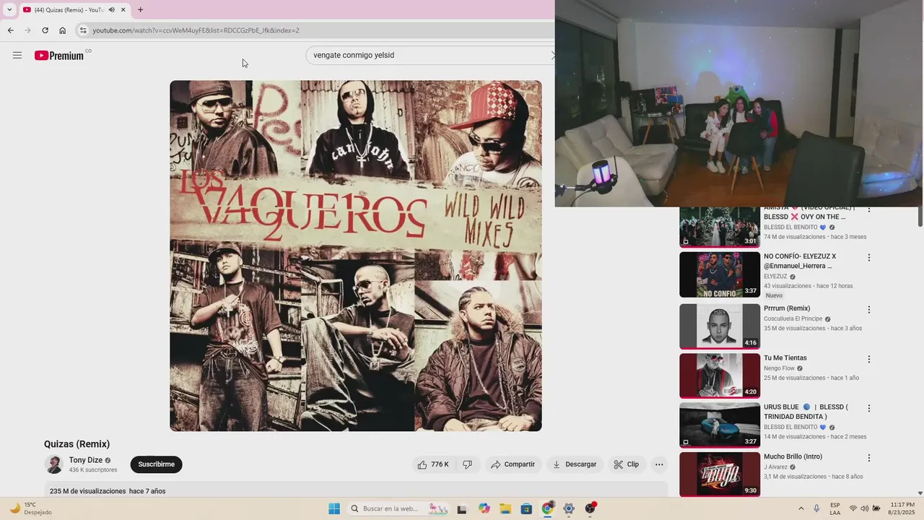Open Tony Dize channel name link
This screenshot has height=520, width=924.
[86, 460]
